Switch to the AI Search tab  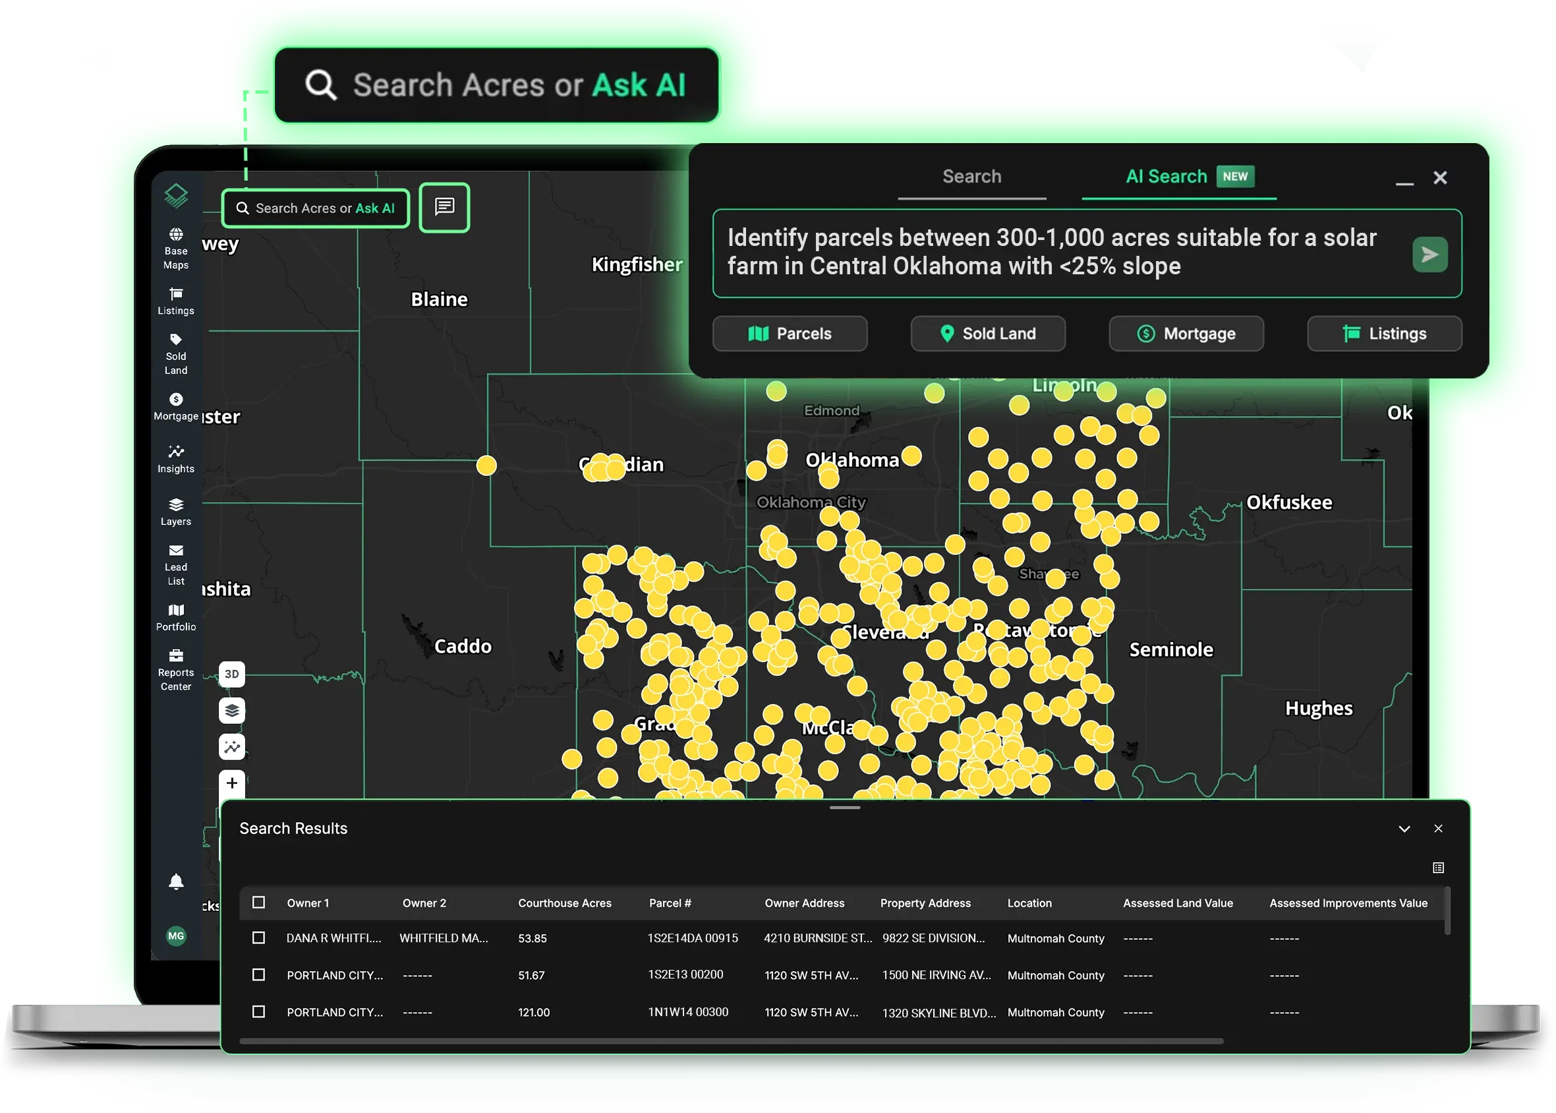point(1179,177)
